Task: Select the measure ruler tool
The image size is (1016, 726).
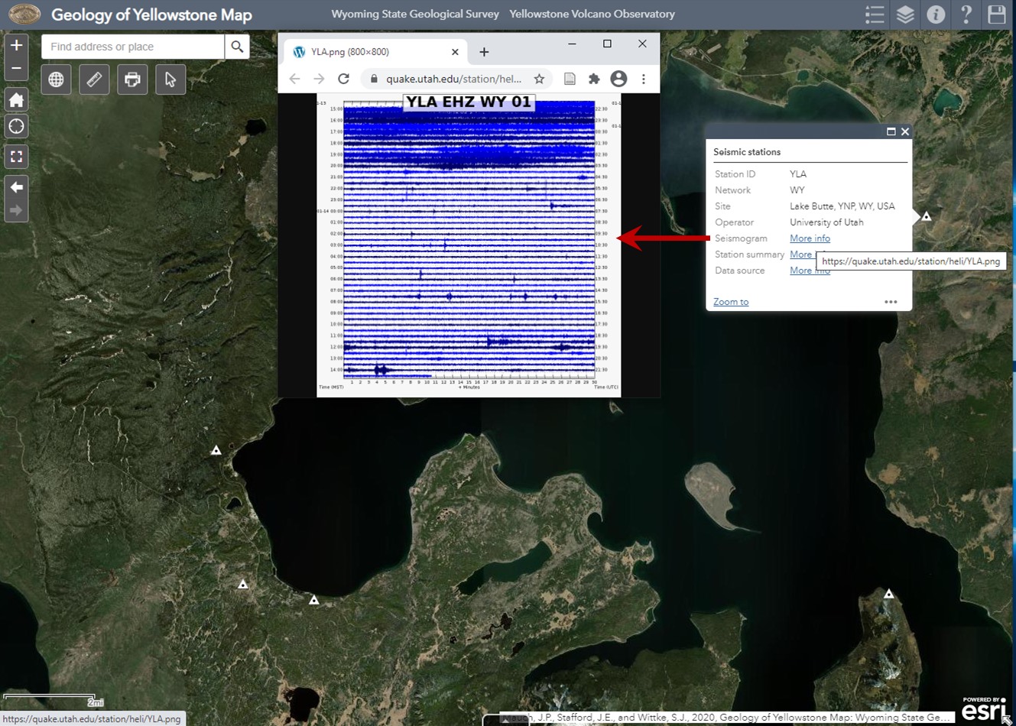Action: 94,79
